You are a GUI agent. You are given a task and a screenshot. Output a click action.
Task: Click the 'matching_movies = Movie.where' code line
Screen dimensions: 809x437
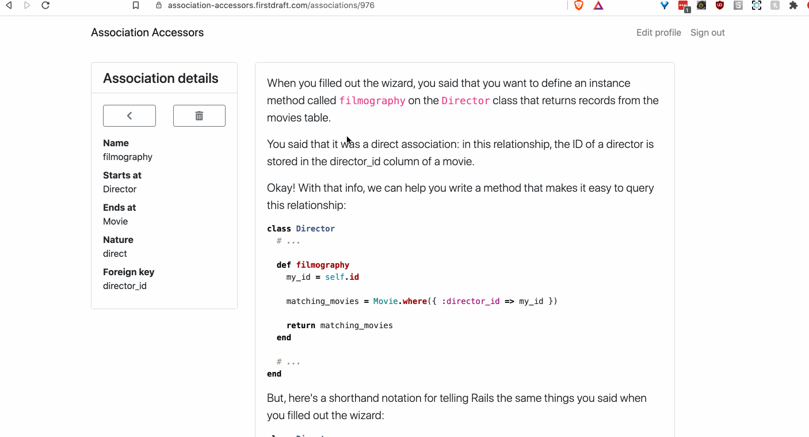point(422,301)
